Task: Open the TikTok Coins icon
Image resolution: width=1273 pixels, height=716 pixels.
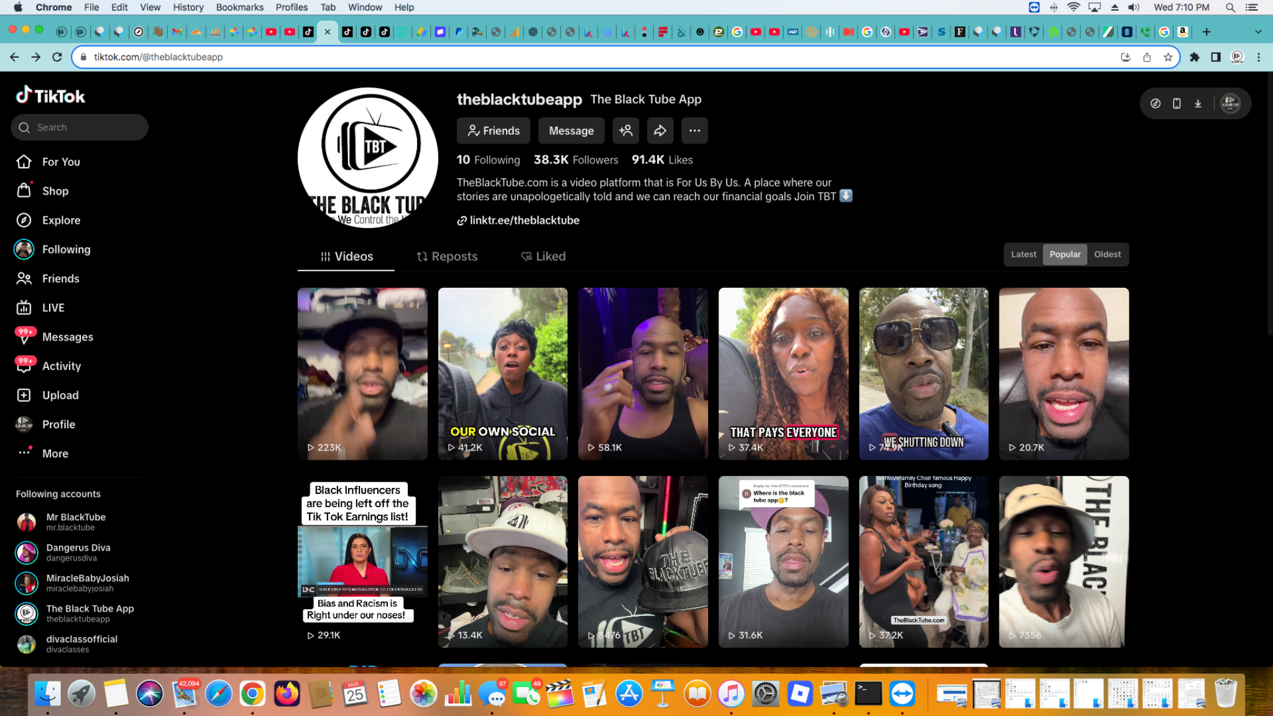Action: (1156, 103)
